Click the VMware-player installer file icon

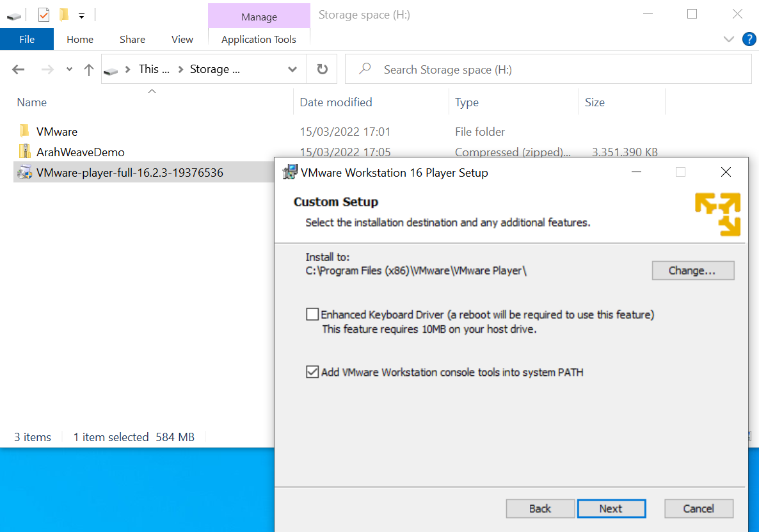coord(24,172)
